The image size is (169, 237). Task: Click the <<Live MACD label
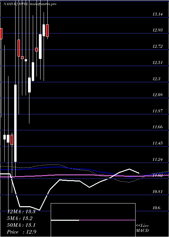[x=142, y=228]
